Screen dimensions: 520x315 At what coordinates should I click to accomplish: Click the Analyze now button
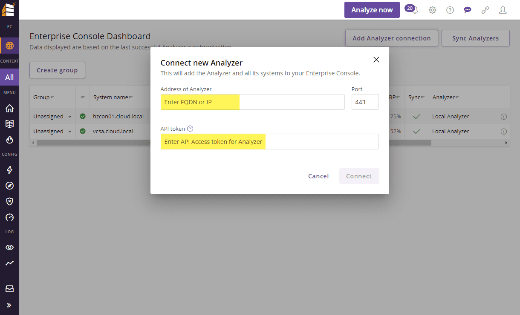point(372,9)
